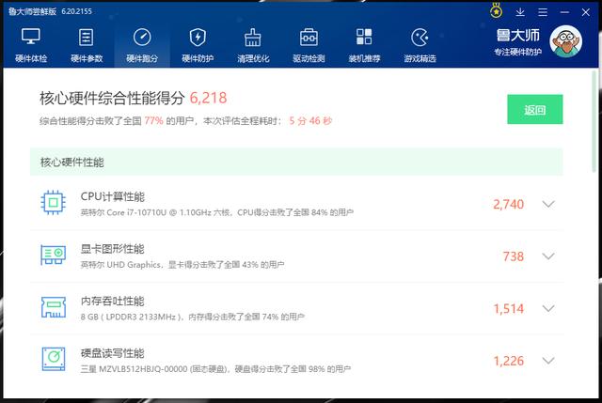The height and width of the screenshot is (403, 602).
Task: Click the hard disk icon
Action: [53, 359]
